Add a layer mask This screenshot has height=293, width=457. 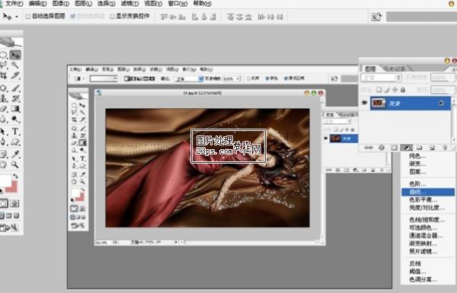pyautogui.click(x=394, y=148)
